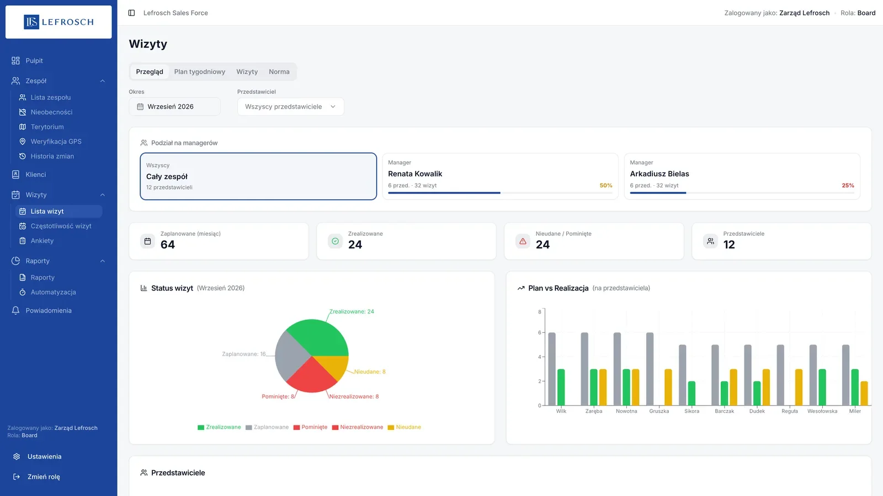Select manager Renata Kowalik card

(500, 176)
